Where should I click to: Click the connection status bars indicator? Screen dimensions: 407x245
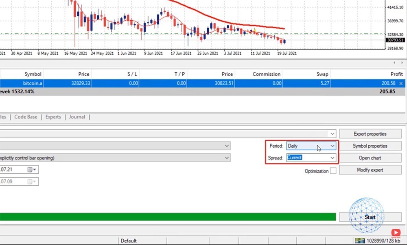361,241
